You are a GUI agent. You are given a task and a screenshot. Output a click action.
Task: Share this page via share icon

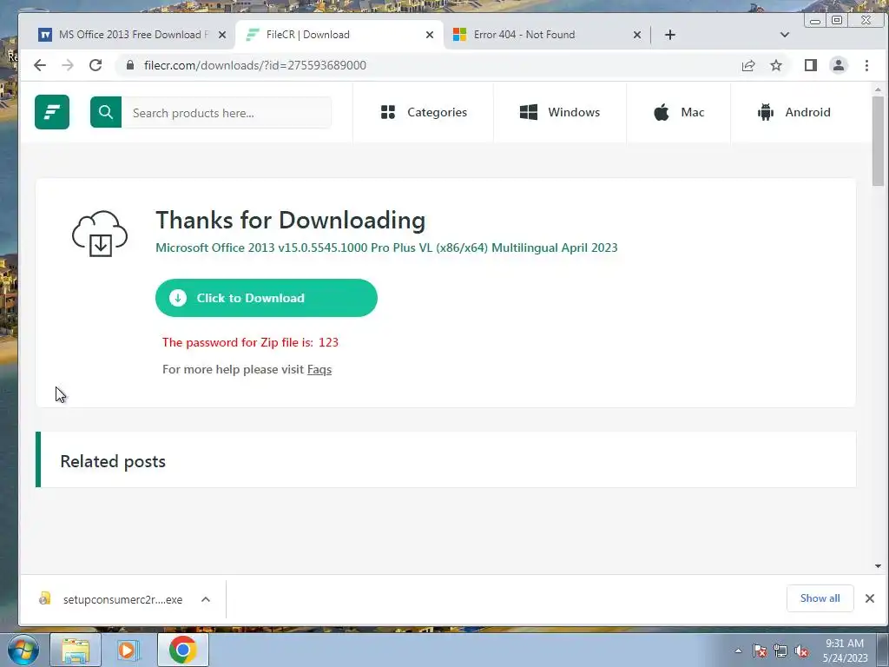748,65
